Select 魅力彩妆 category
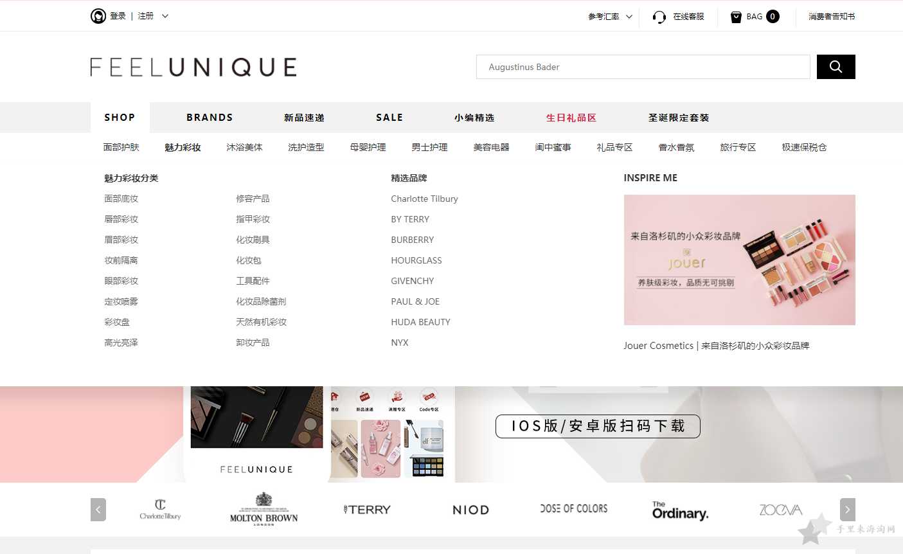The width and height of the screenshot is (903, 554). (x=183, y=147)
